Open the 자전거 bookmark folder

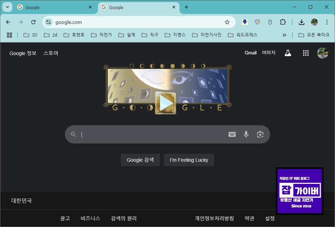click(x=101, y=35)
